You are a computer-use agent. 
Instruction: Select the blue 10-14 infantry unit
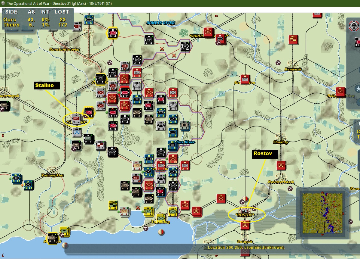click(x=28, y=185)
